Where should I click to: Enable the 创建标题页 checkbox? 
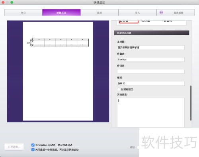click(119, 89)
